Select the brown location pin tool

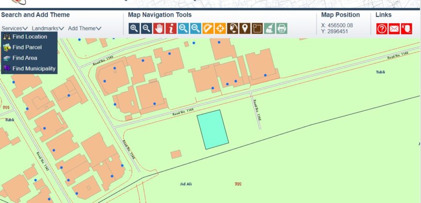(x=244, y=28)
